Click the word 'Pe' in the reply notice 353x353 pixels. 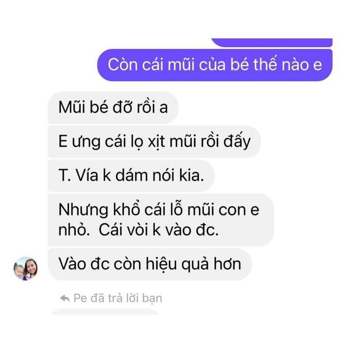point(80,298)
